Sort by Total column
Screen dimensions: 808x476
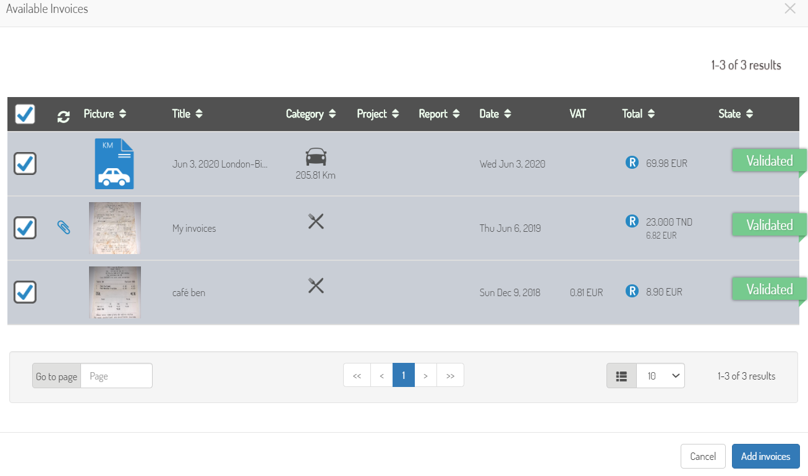[x=638, y=114]
